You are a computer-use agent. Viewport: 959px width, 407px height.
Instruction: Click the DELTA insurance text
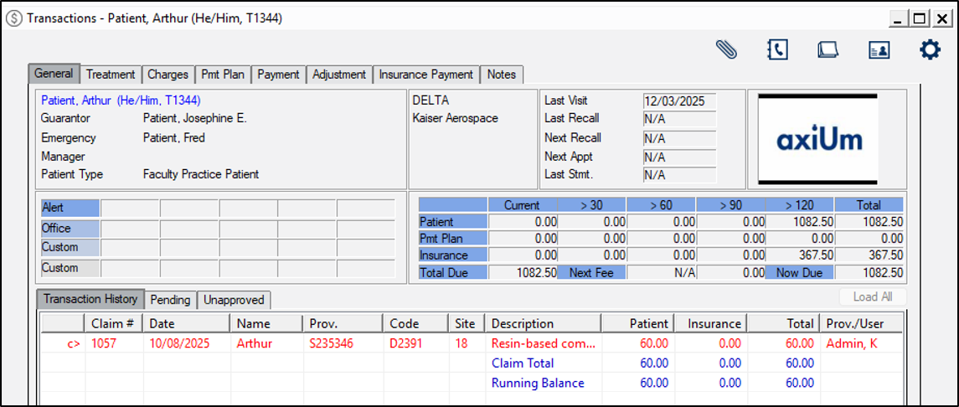tap(431, 100)
